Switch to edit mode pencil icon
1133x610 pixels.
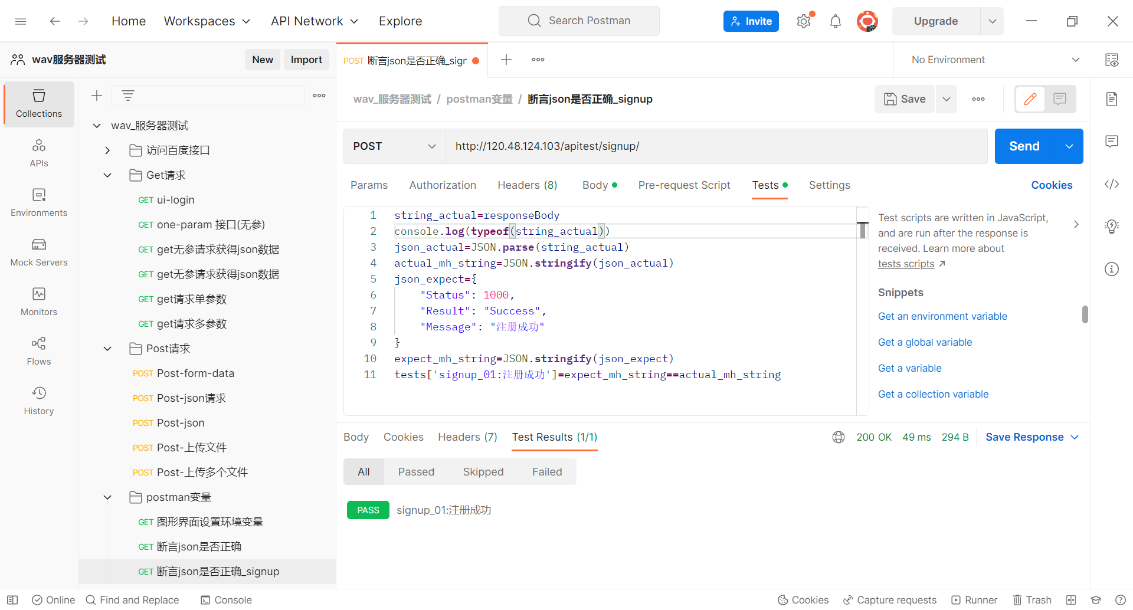tap(1030, 99)
